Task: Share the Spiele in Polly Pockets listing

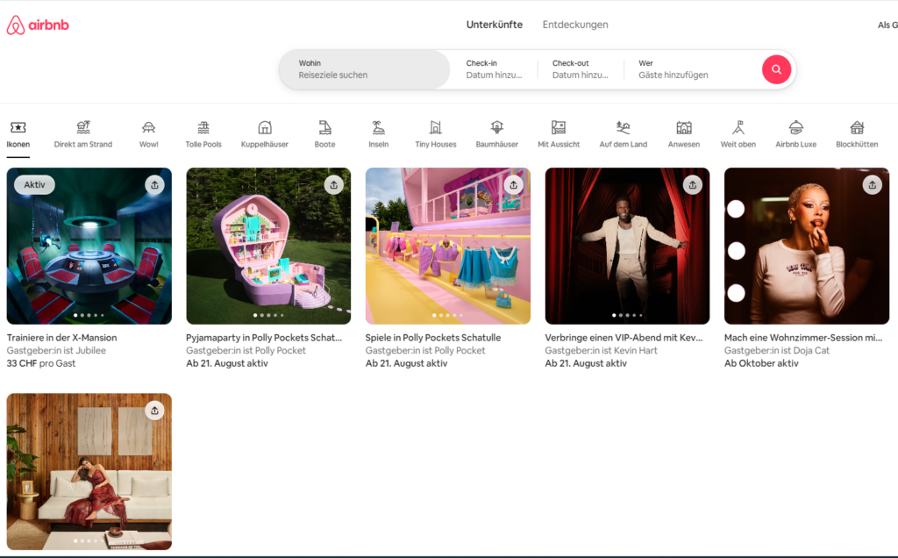Action: point(513,185)
